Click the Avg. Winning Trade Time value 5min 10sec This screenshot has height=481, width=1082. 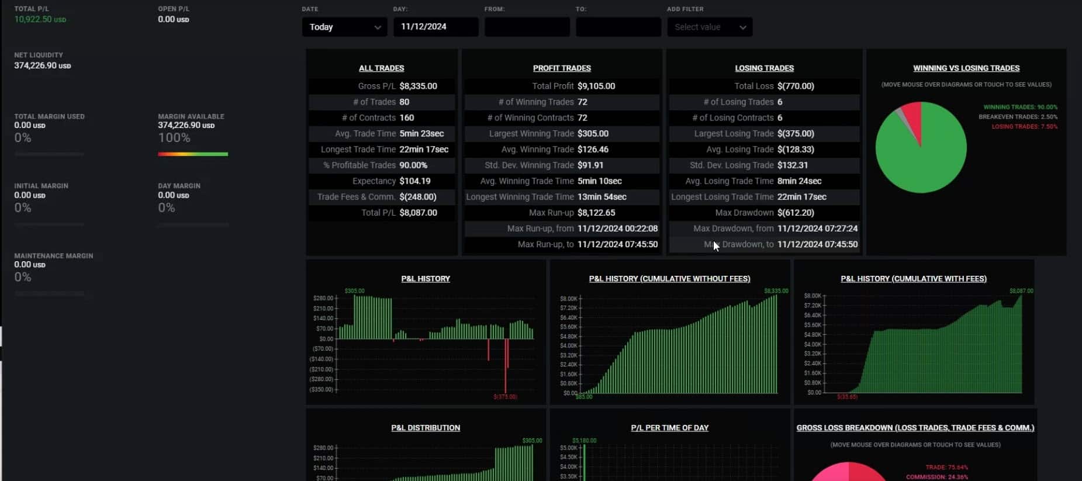pos(600,181)
